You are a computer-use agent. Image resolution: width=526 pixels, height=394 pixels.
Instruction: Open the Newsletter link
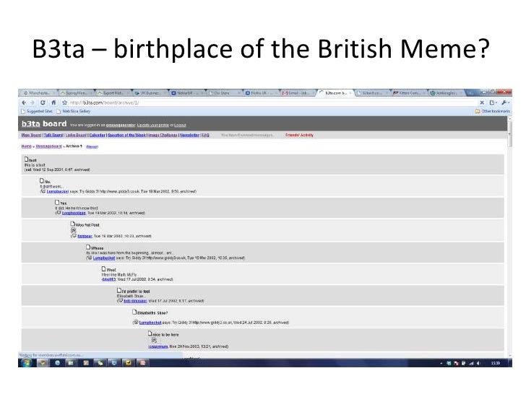tap(189, 135)
